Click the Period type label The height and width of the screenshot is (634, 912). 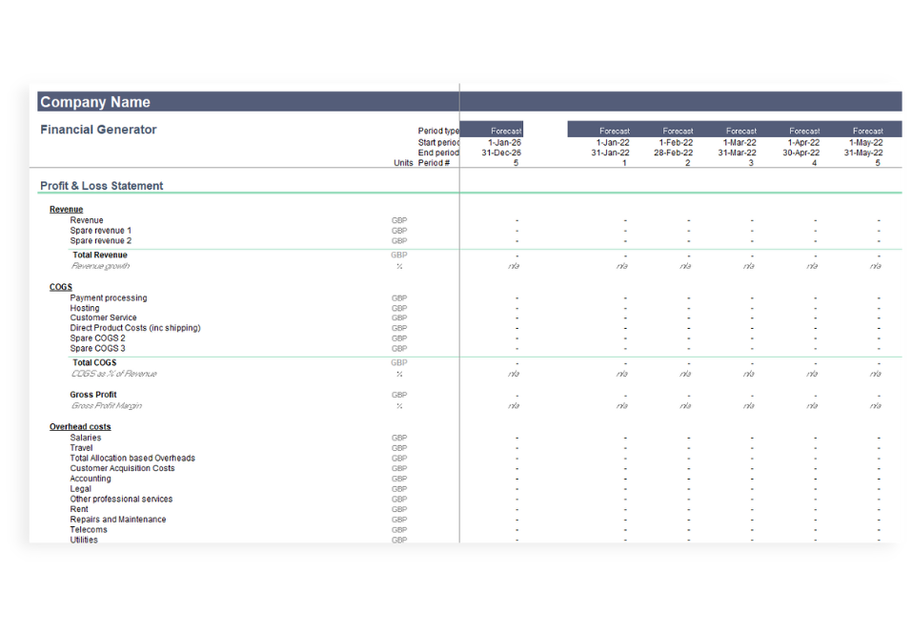tap(438, 131)
